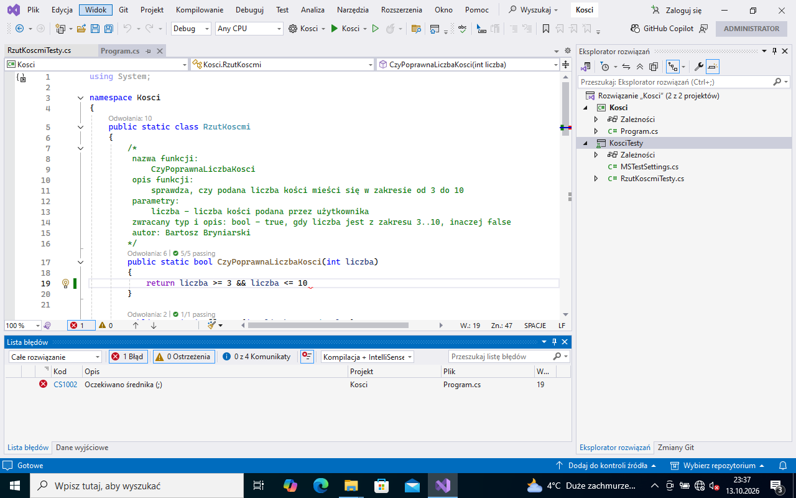Screen dimensions: 796x498
Task: Switch to the Dane wyjściowe tab
Action: click(x=82, y=448)
